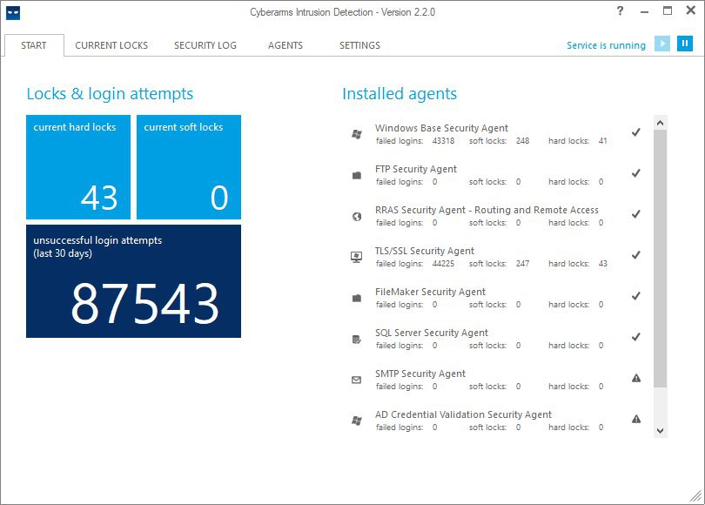
Task: Maximize the Cyberarms window
Action: tap(668, 10)
